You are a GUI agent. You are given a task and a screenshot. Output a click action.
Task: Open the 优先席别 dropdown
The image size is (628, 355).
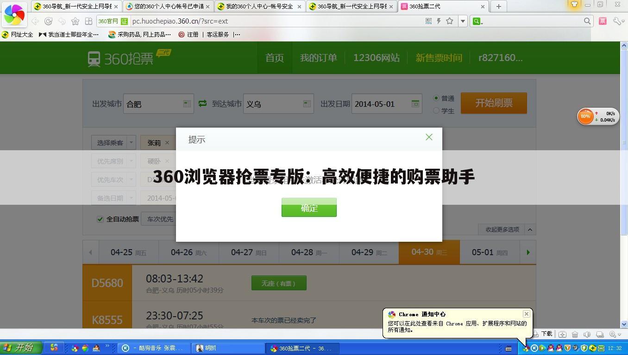[x=113, y=161]
